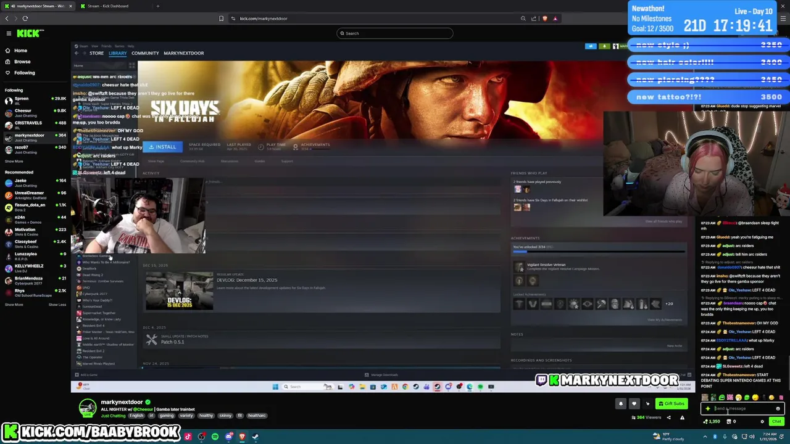Click the English language tag
The image size is (790, 444).
(x=136, y=416)
